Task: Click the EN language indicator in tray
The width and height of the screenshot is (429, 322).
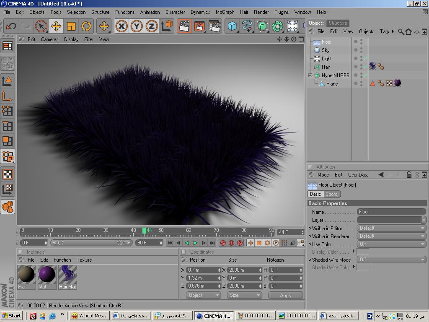Action: pyautogui.click(x=370, y=316)
